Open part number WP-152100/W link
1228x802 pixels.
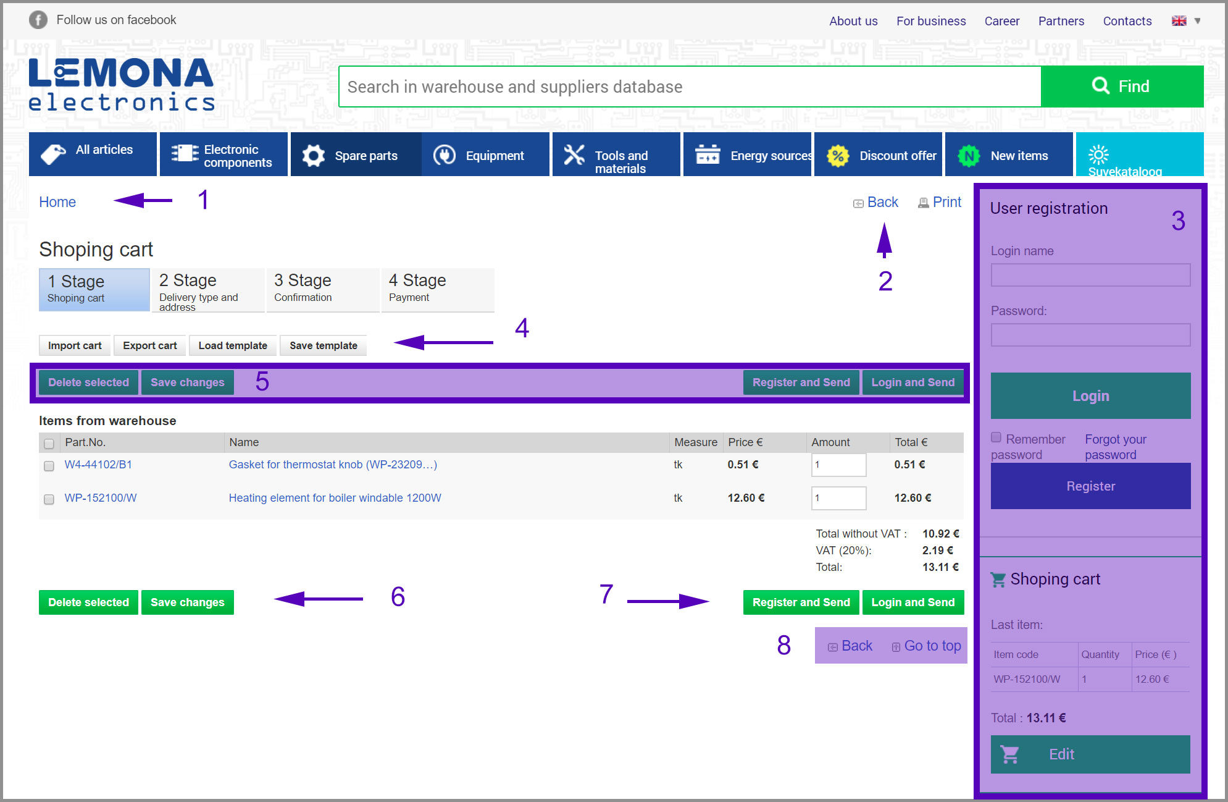click(x=101, y=498)
